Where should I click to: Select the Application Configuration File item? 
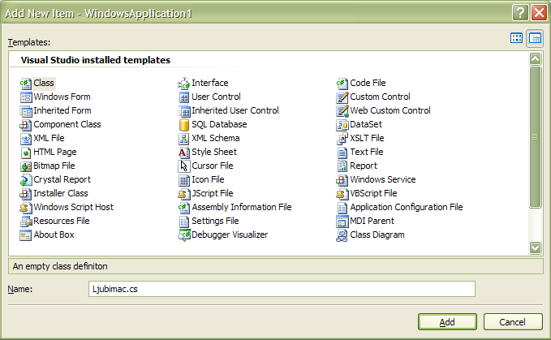point(406,208)
